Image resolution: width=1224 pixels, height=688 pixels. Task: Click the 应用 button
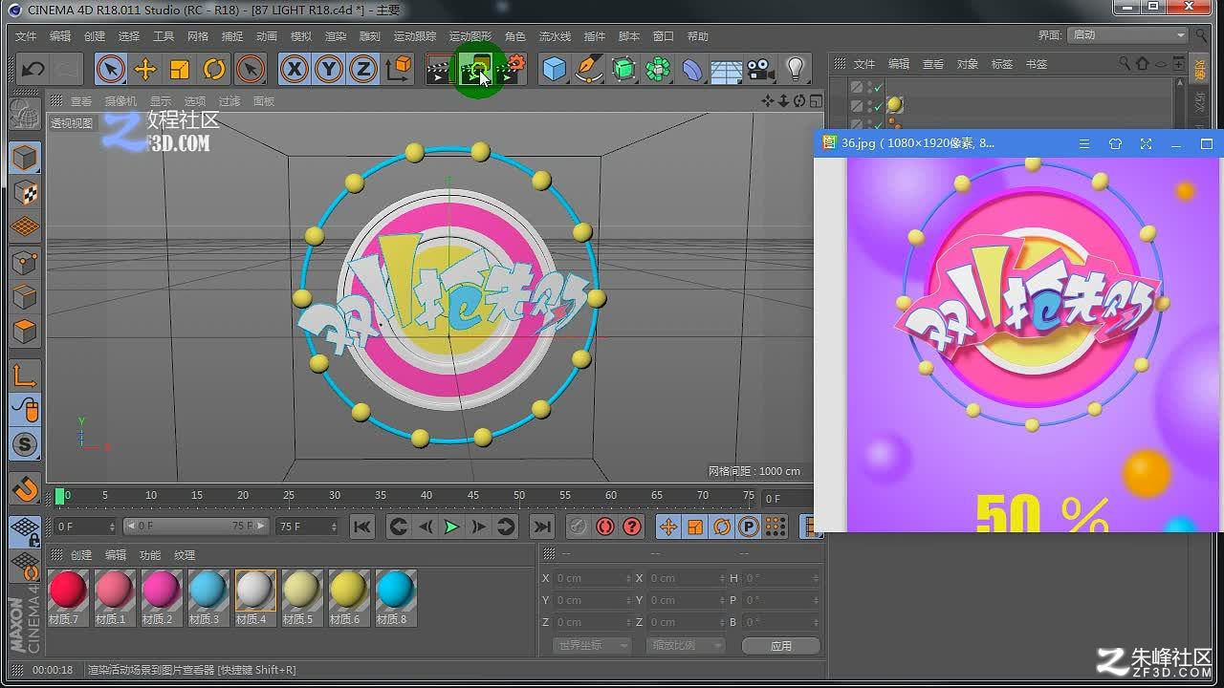pos(781,646)
